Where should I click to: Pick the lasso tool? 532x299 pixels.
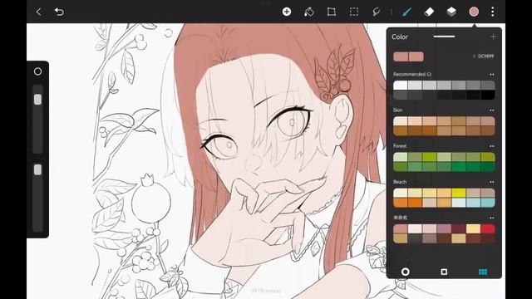[377, 12]
